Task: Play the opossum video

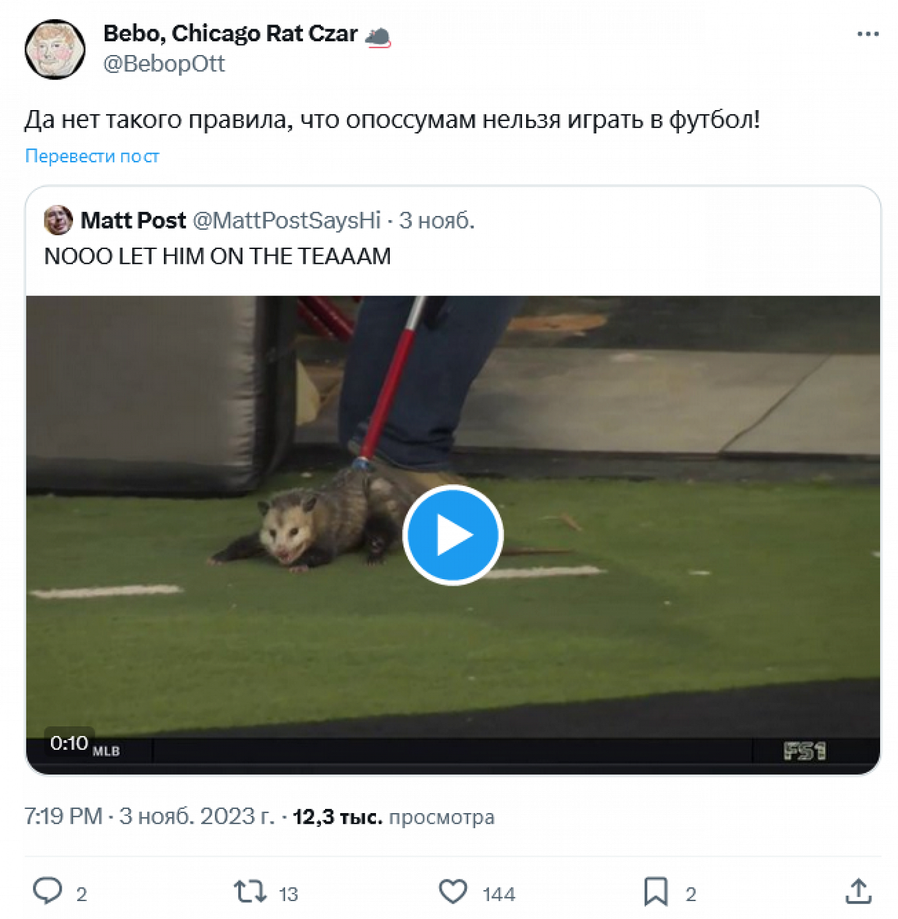Action: [453, 535]
